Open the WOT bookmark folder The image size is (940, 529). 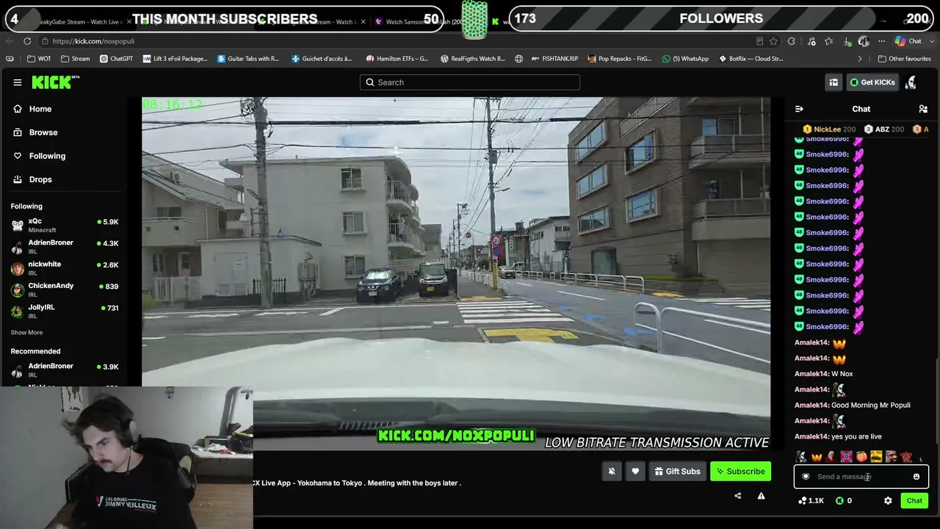tap(40, 59)
